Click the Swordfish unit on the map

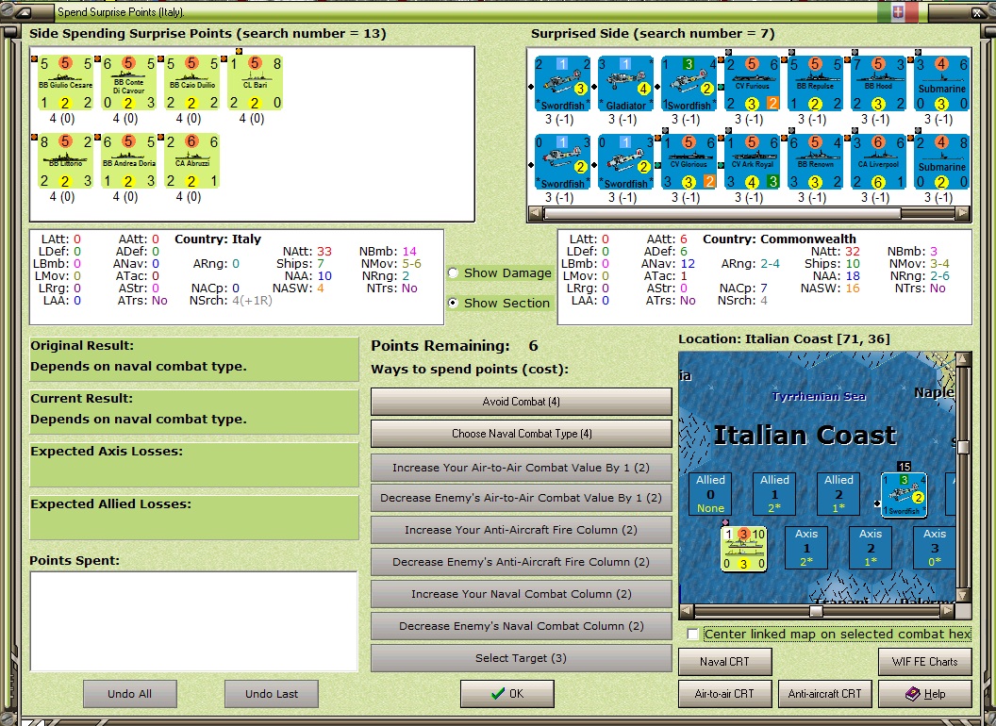(904, 495)
